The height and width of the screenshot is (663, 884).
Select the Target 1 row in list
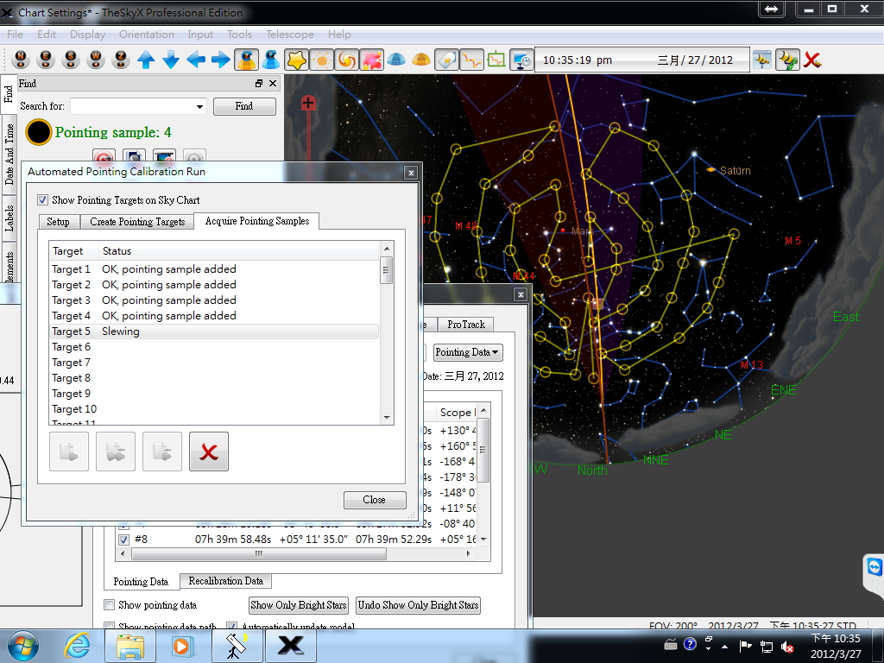[x=214, y=269]
